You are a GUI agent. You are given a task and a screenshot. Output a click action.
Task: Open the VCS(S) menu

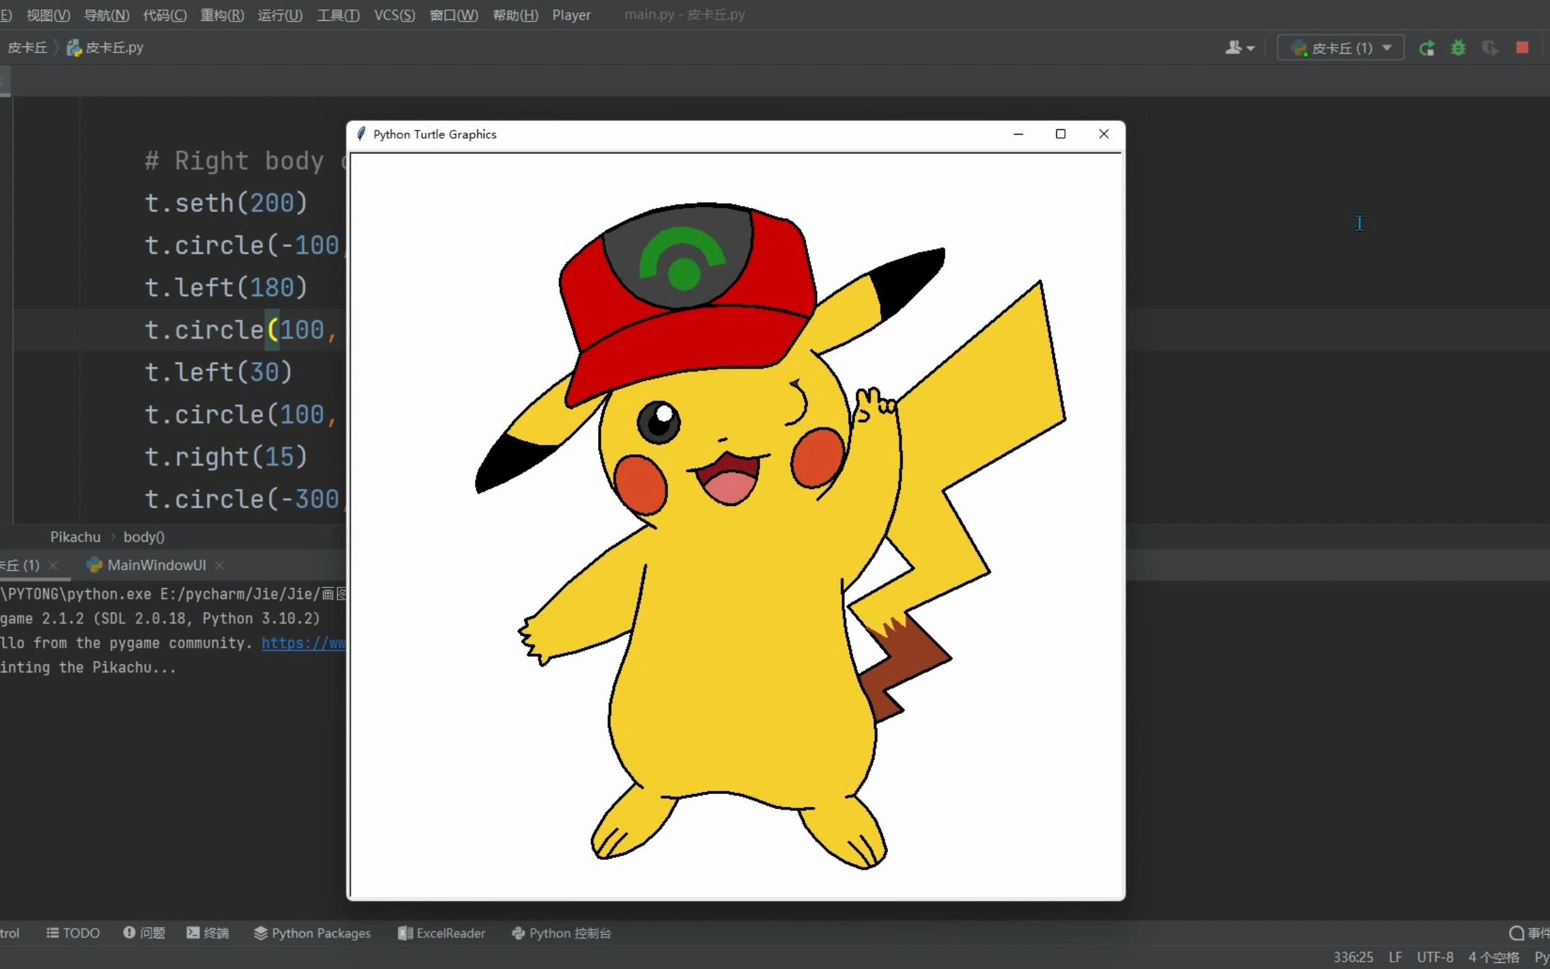click(x=394, y=15)
